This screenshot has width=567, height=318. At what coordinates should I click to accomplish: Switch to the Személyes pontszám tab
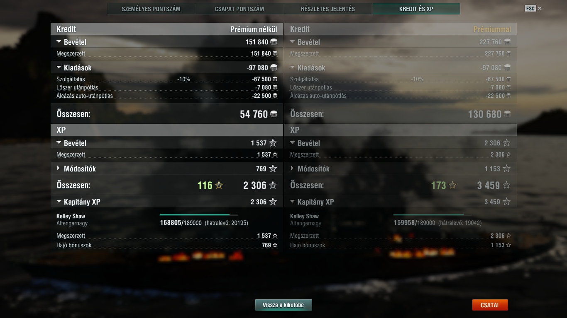(x=151, y=9)
